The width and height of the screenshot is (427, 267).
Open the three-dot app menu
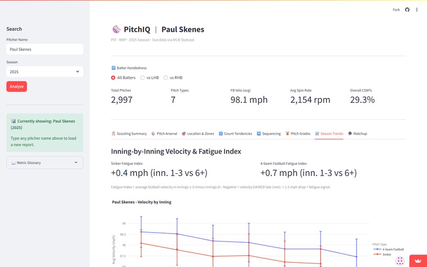(x=416, y=10)
